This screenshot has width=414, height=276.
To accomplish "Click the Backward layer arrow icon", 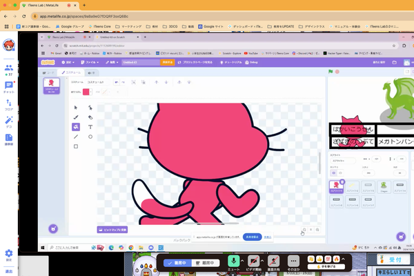I will (166, 82).
